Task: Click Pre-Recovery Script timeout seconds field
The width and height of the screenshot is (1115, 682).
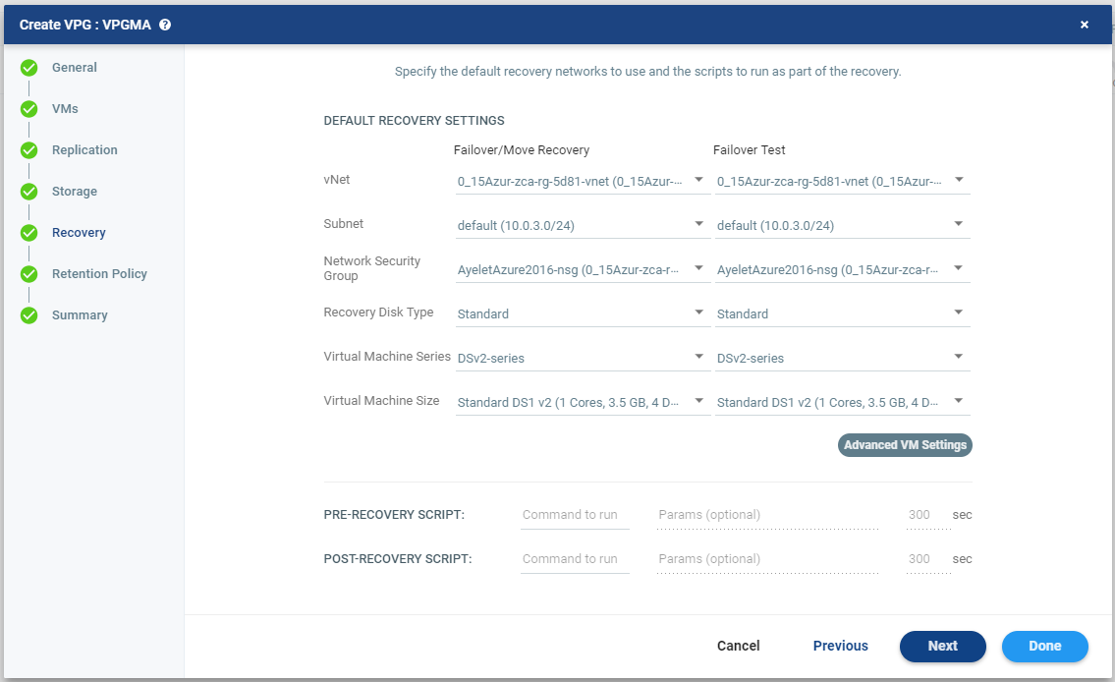Action: pos(928,515)
